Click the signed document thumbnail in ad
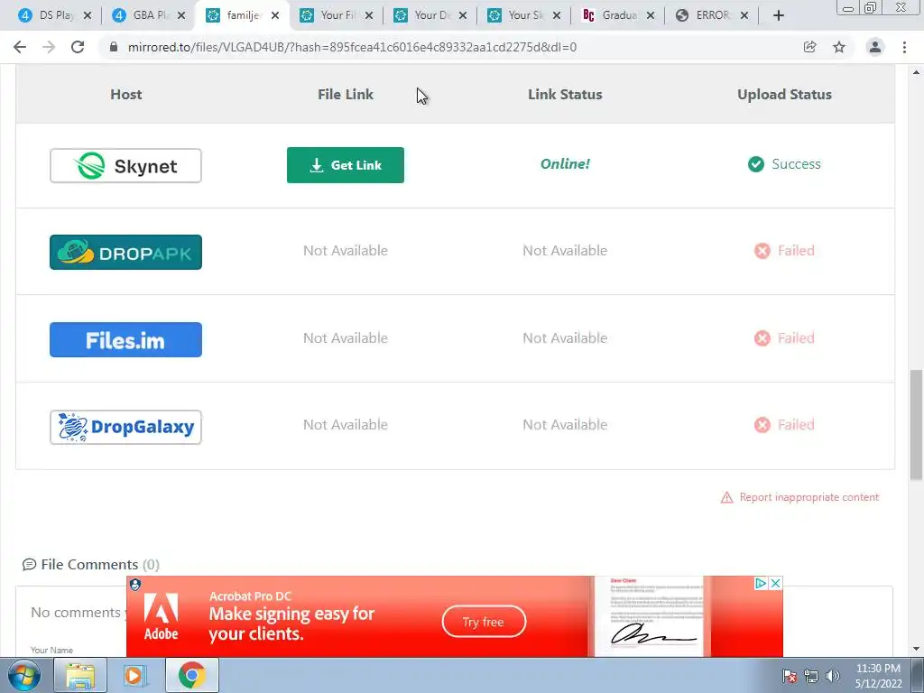 click(x=649, y=615)
